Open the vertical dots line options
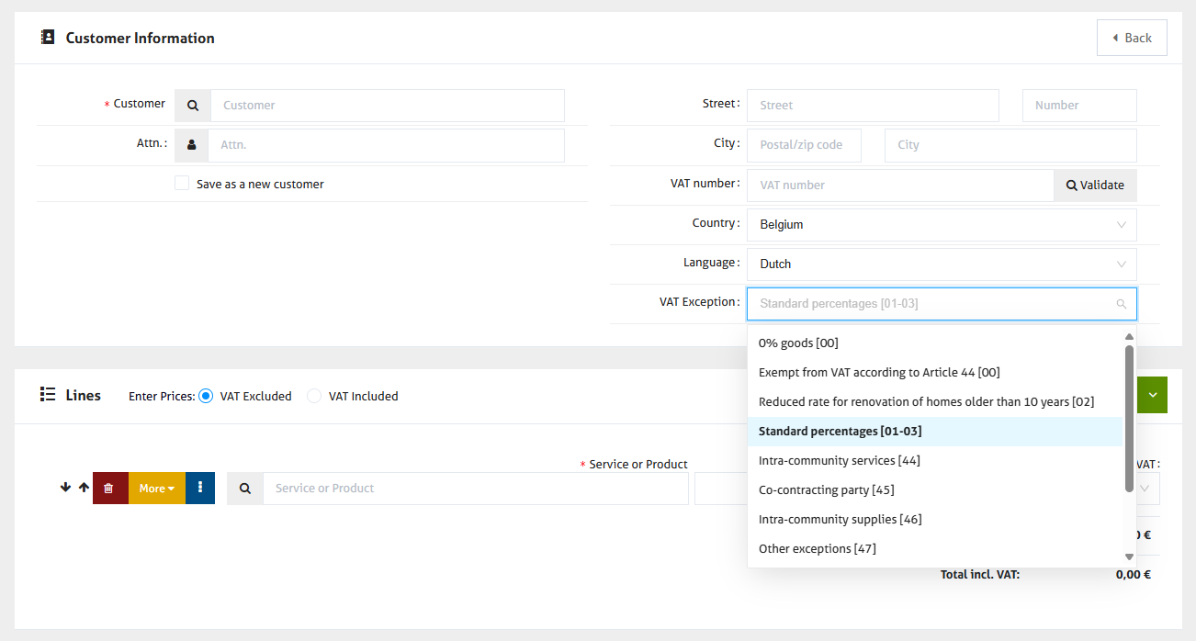 coord(200,489)
